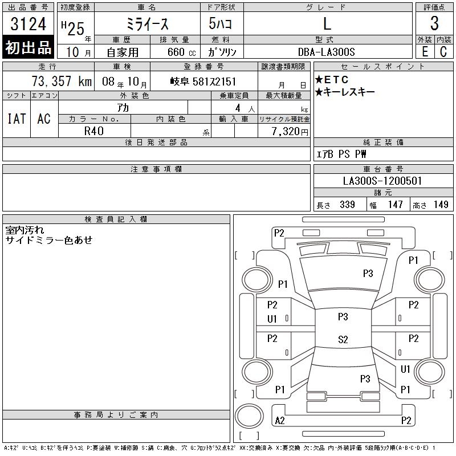Image resolution: width=456 pixels, height=456 pixels.
Task: Select interior grade C cell
Action: point(443,51)
